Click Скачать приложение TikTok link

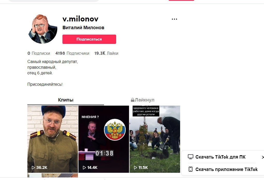[x=227, y=169]
